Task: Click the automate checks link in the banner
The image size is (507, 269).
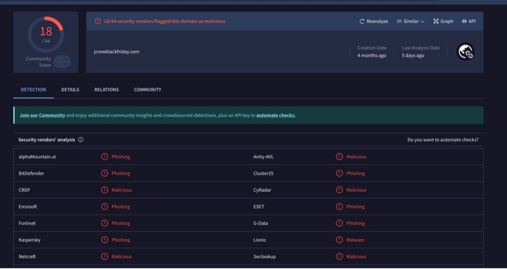Action: (x=276, y=116)
